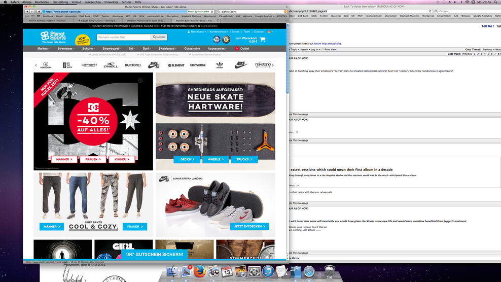501x282 pixels.
Task: Expand the Schuhe navigation dropdown
Action: pyautogui.click(x=89, y=49)
